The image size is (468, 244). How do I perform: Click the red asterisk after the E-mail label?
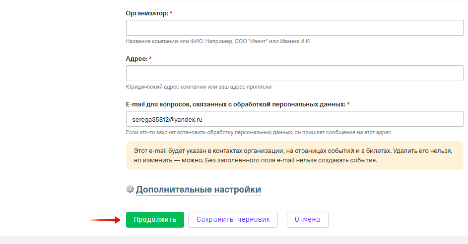pos(348,104)
